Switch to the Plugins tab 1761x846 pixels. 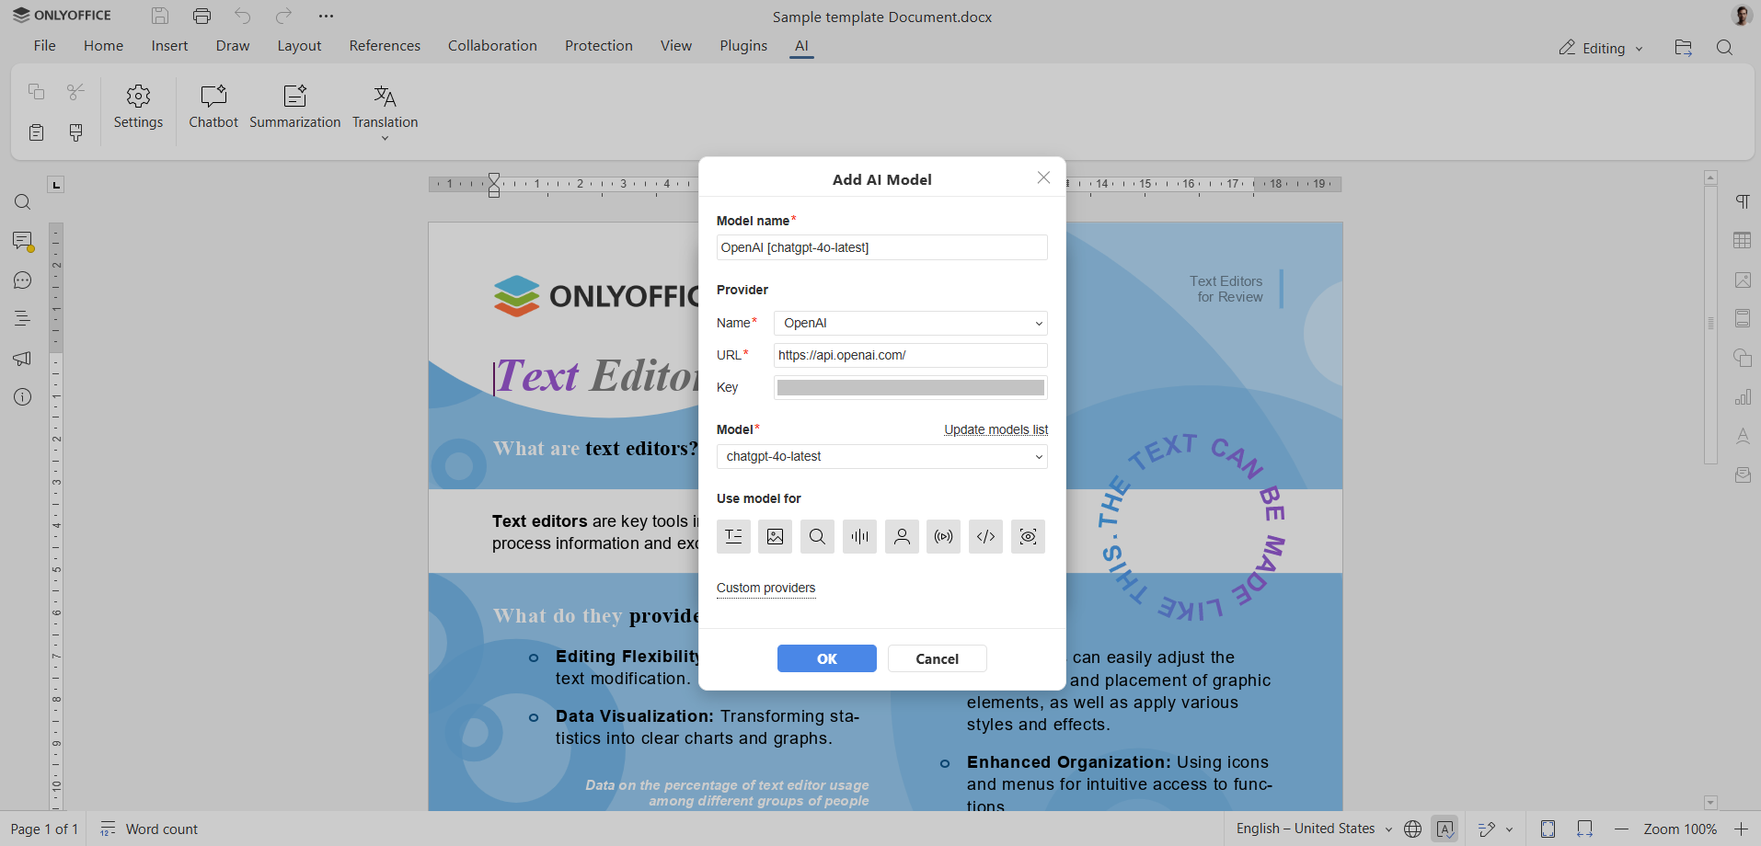(743, 46)
